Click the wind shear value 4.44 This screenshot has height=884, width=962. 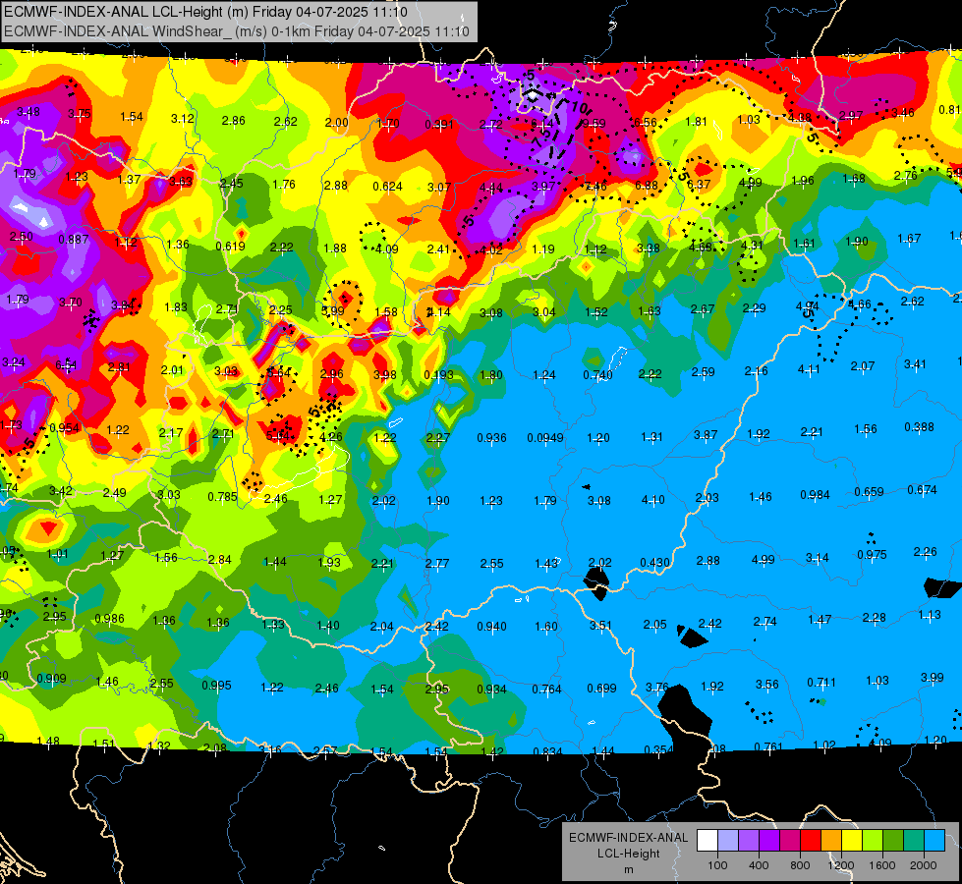(x=491, y=187)
